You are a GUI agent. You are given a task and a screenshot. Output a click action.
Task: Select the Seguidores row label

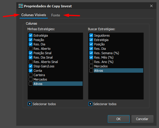point(102,35)
